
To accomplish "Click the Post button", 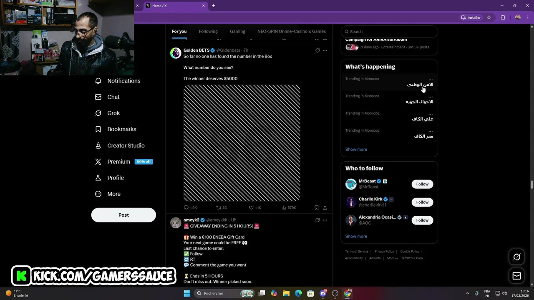I will (123, 215).
